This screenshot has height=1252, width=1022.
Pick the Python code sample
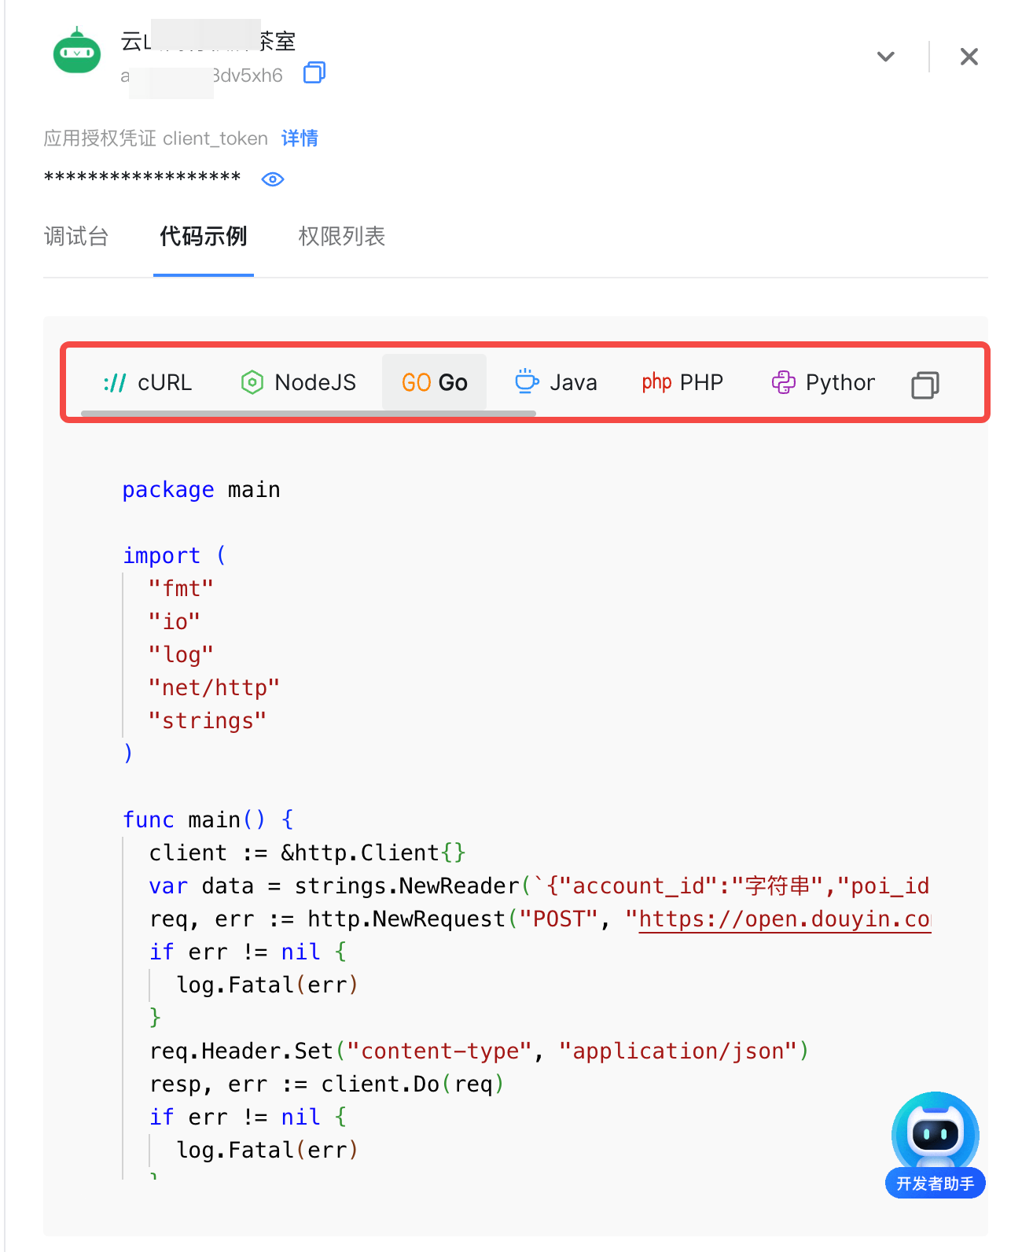(x=823, y=383)
